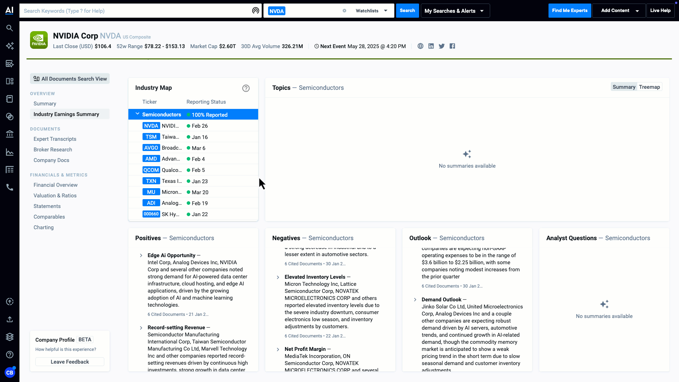Select the TSM ticker row
Image resolution: width=679 pixels, height=382 pixels.
coord(193,137)
